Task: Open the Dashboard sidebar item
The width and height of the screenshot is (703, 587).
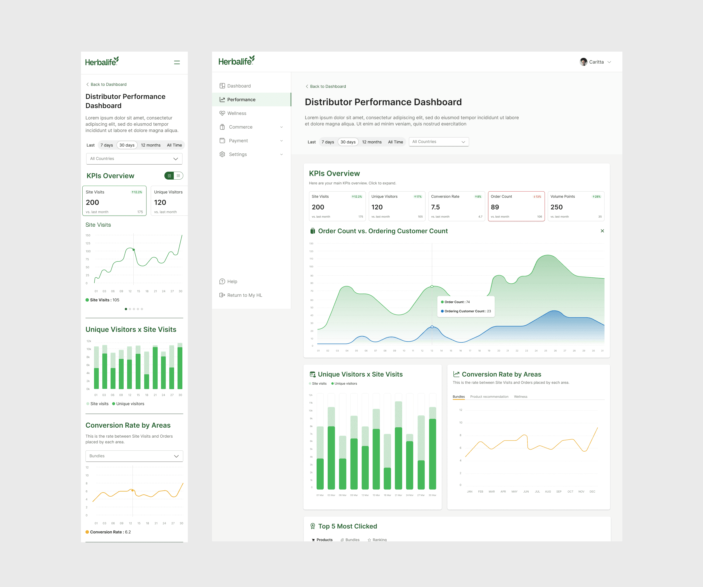Action: (x=251, y=86)
